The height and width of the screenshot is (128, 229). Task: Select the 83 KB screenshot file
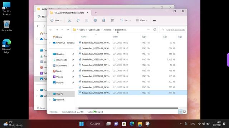tap(132, 43)
